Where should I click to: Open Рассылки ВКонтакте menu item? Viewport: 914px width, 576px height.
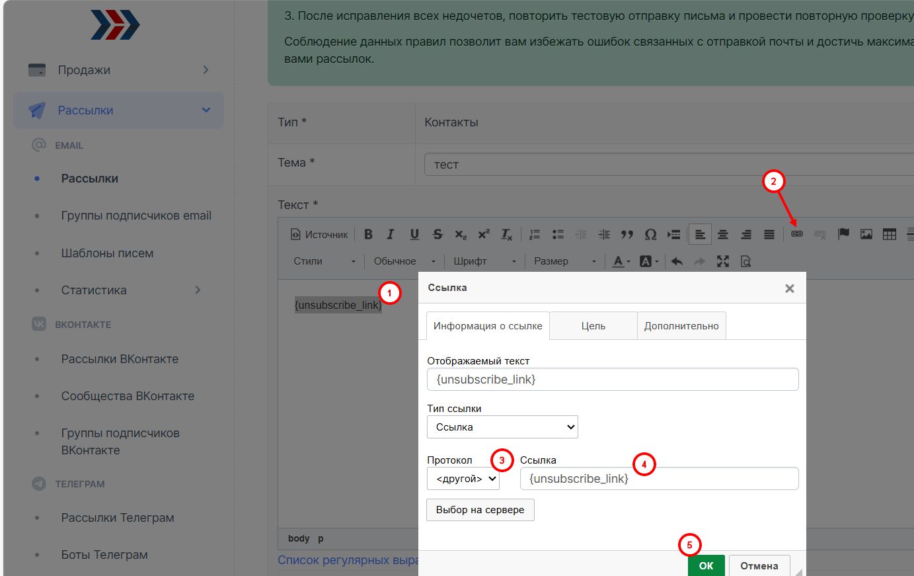coord(120,359)
